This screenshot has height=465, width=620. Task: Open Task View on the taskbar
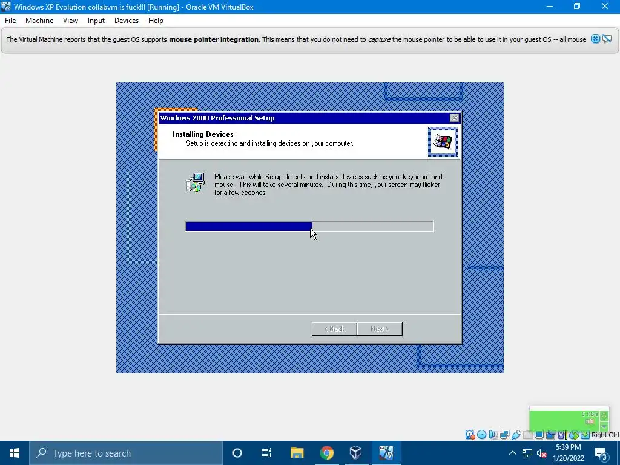pyautogui.click(x=266, y=453)
